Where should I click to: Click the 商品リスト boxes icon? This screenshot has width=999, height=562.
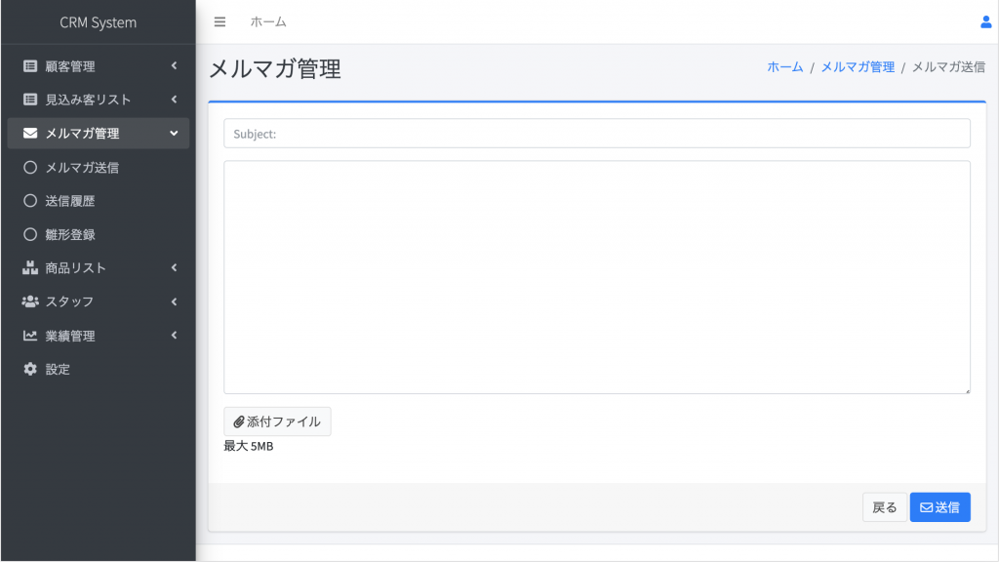pyautogui.click(x=30, y=267)
